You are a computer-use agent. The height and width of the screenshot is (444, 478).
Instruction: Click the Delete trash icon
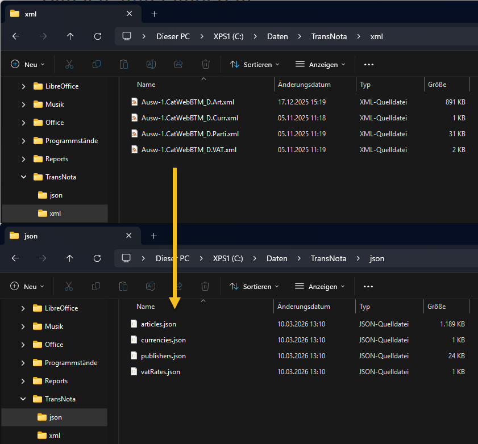point(205,64)
